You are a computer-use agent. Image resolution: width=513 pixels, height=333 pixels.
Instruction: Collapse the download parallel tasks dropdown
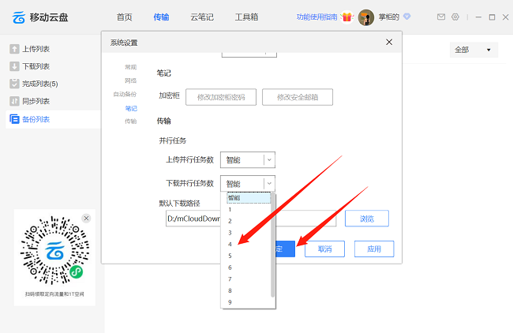click(268, 183)
